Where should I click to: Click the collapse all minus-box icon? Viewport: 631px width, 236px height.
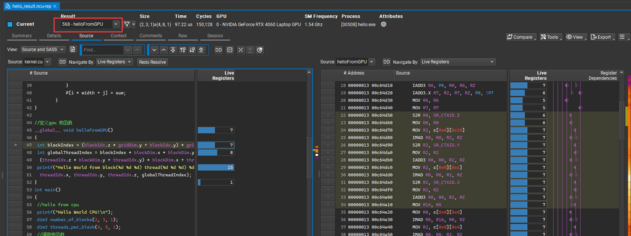coord(230,50)
